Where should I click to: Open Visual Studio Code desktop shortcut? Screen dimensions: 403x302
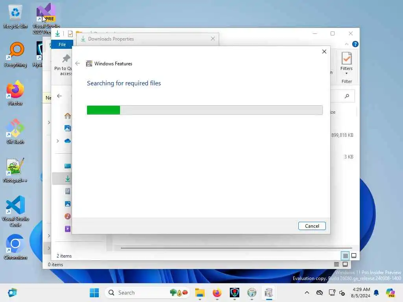click(x=15, y=211)
